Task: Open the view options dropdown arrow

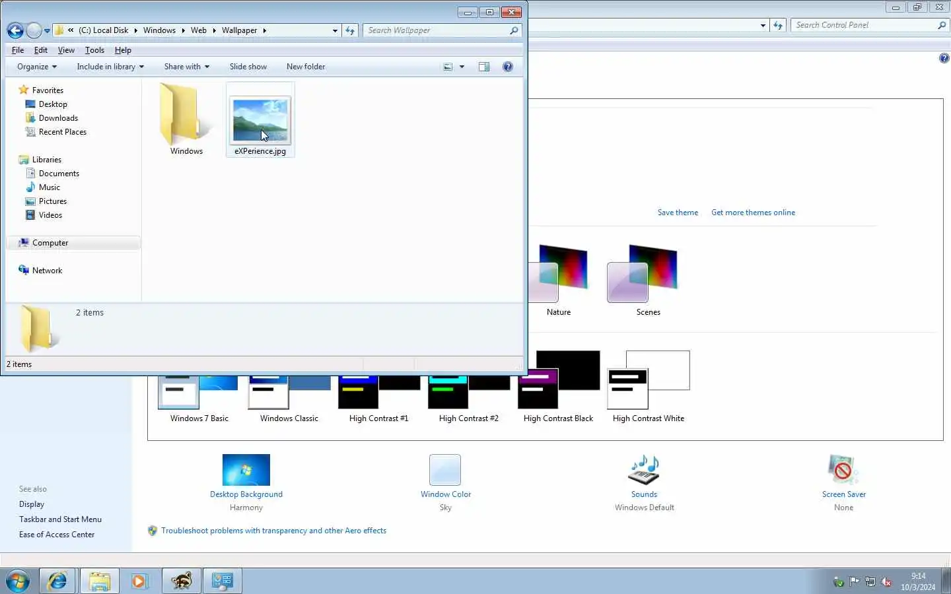Action: (462, 67)
